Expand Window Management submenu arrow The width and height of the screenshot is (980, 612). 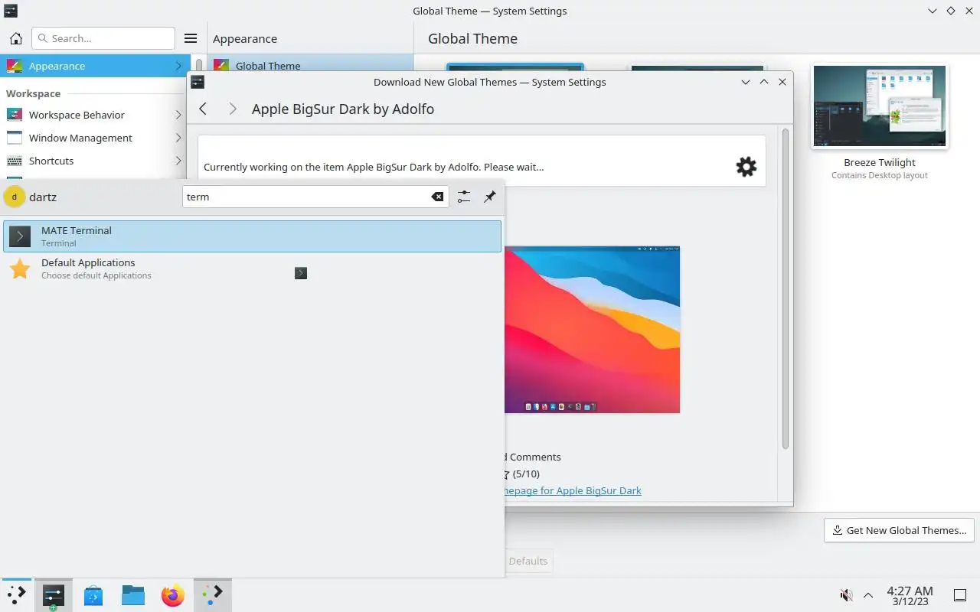178,138
